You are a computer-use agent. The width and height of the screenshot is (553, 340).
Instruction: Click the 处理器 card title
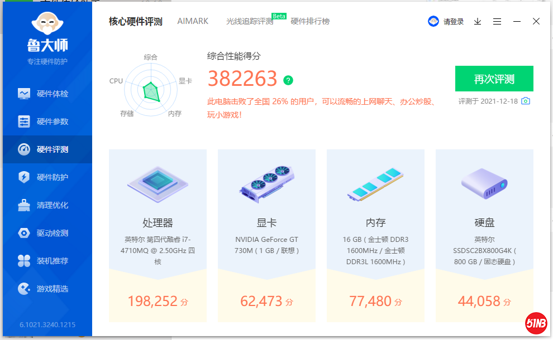click(158, 223)
